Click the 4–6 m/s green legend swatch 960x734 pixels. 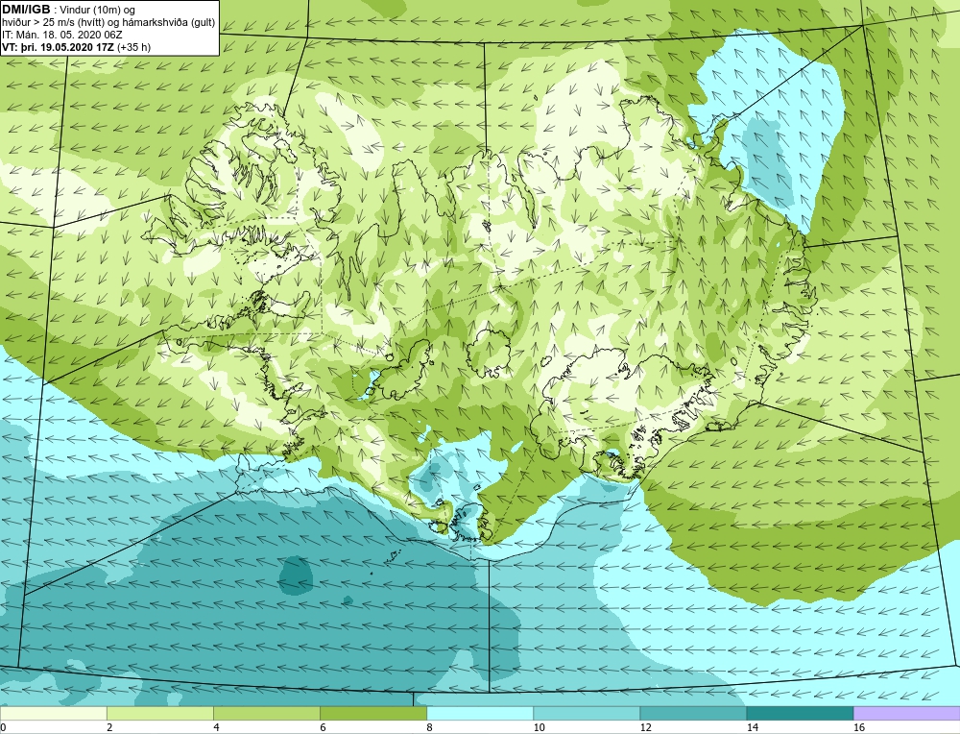tap(267, 713)
